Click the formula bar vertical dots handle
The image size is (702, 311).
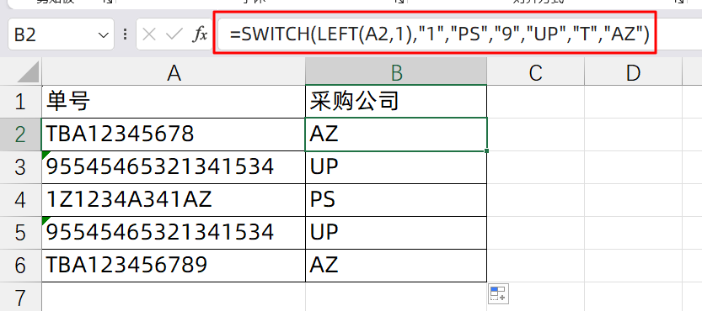(125, 34)
